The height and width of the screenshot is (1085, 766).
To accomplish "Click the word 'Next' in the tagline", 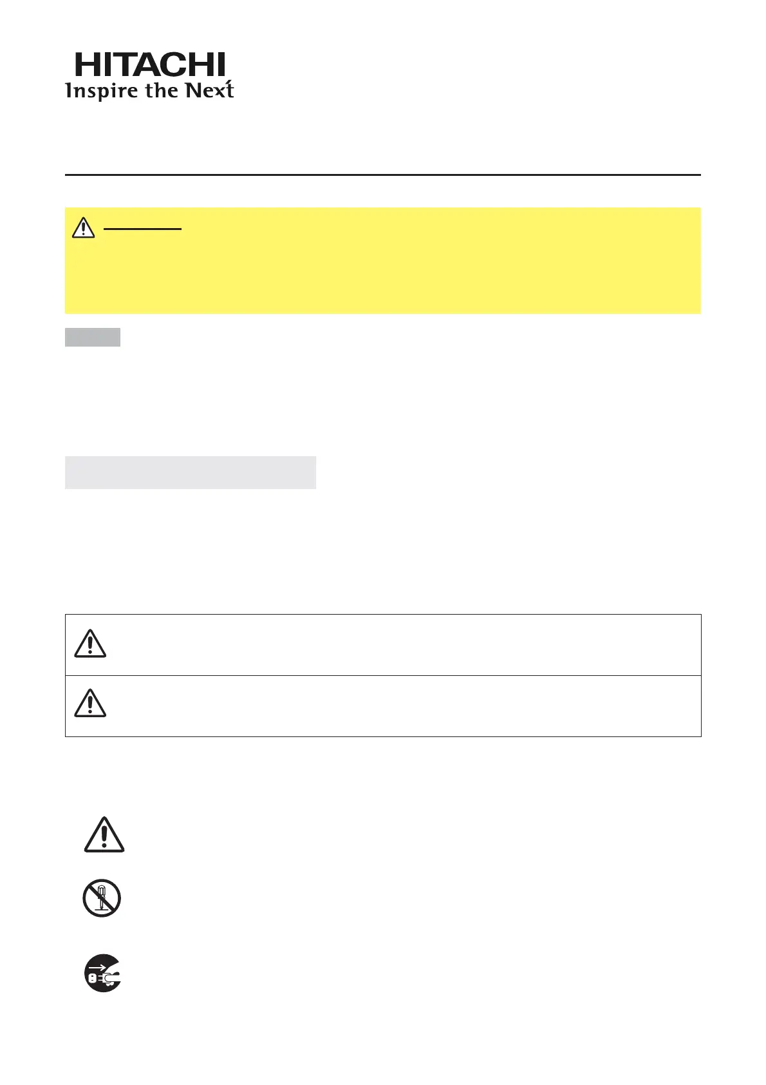I will [209, 91].
